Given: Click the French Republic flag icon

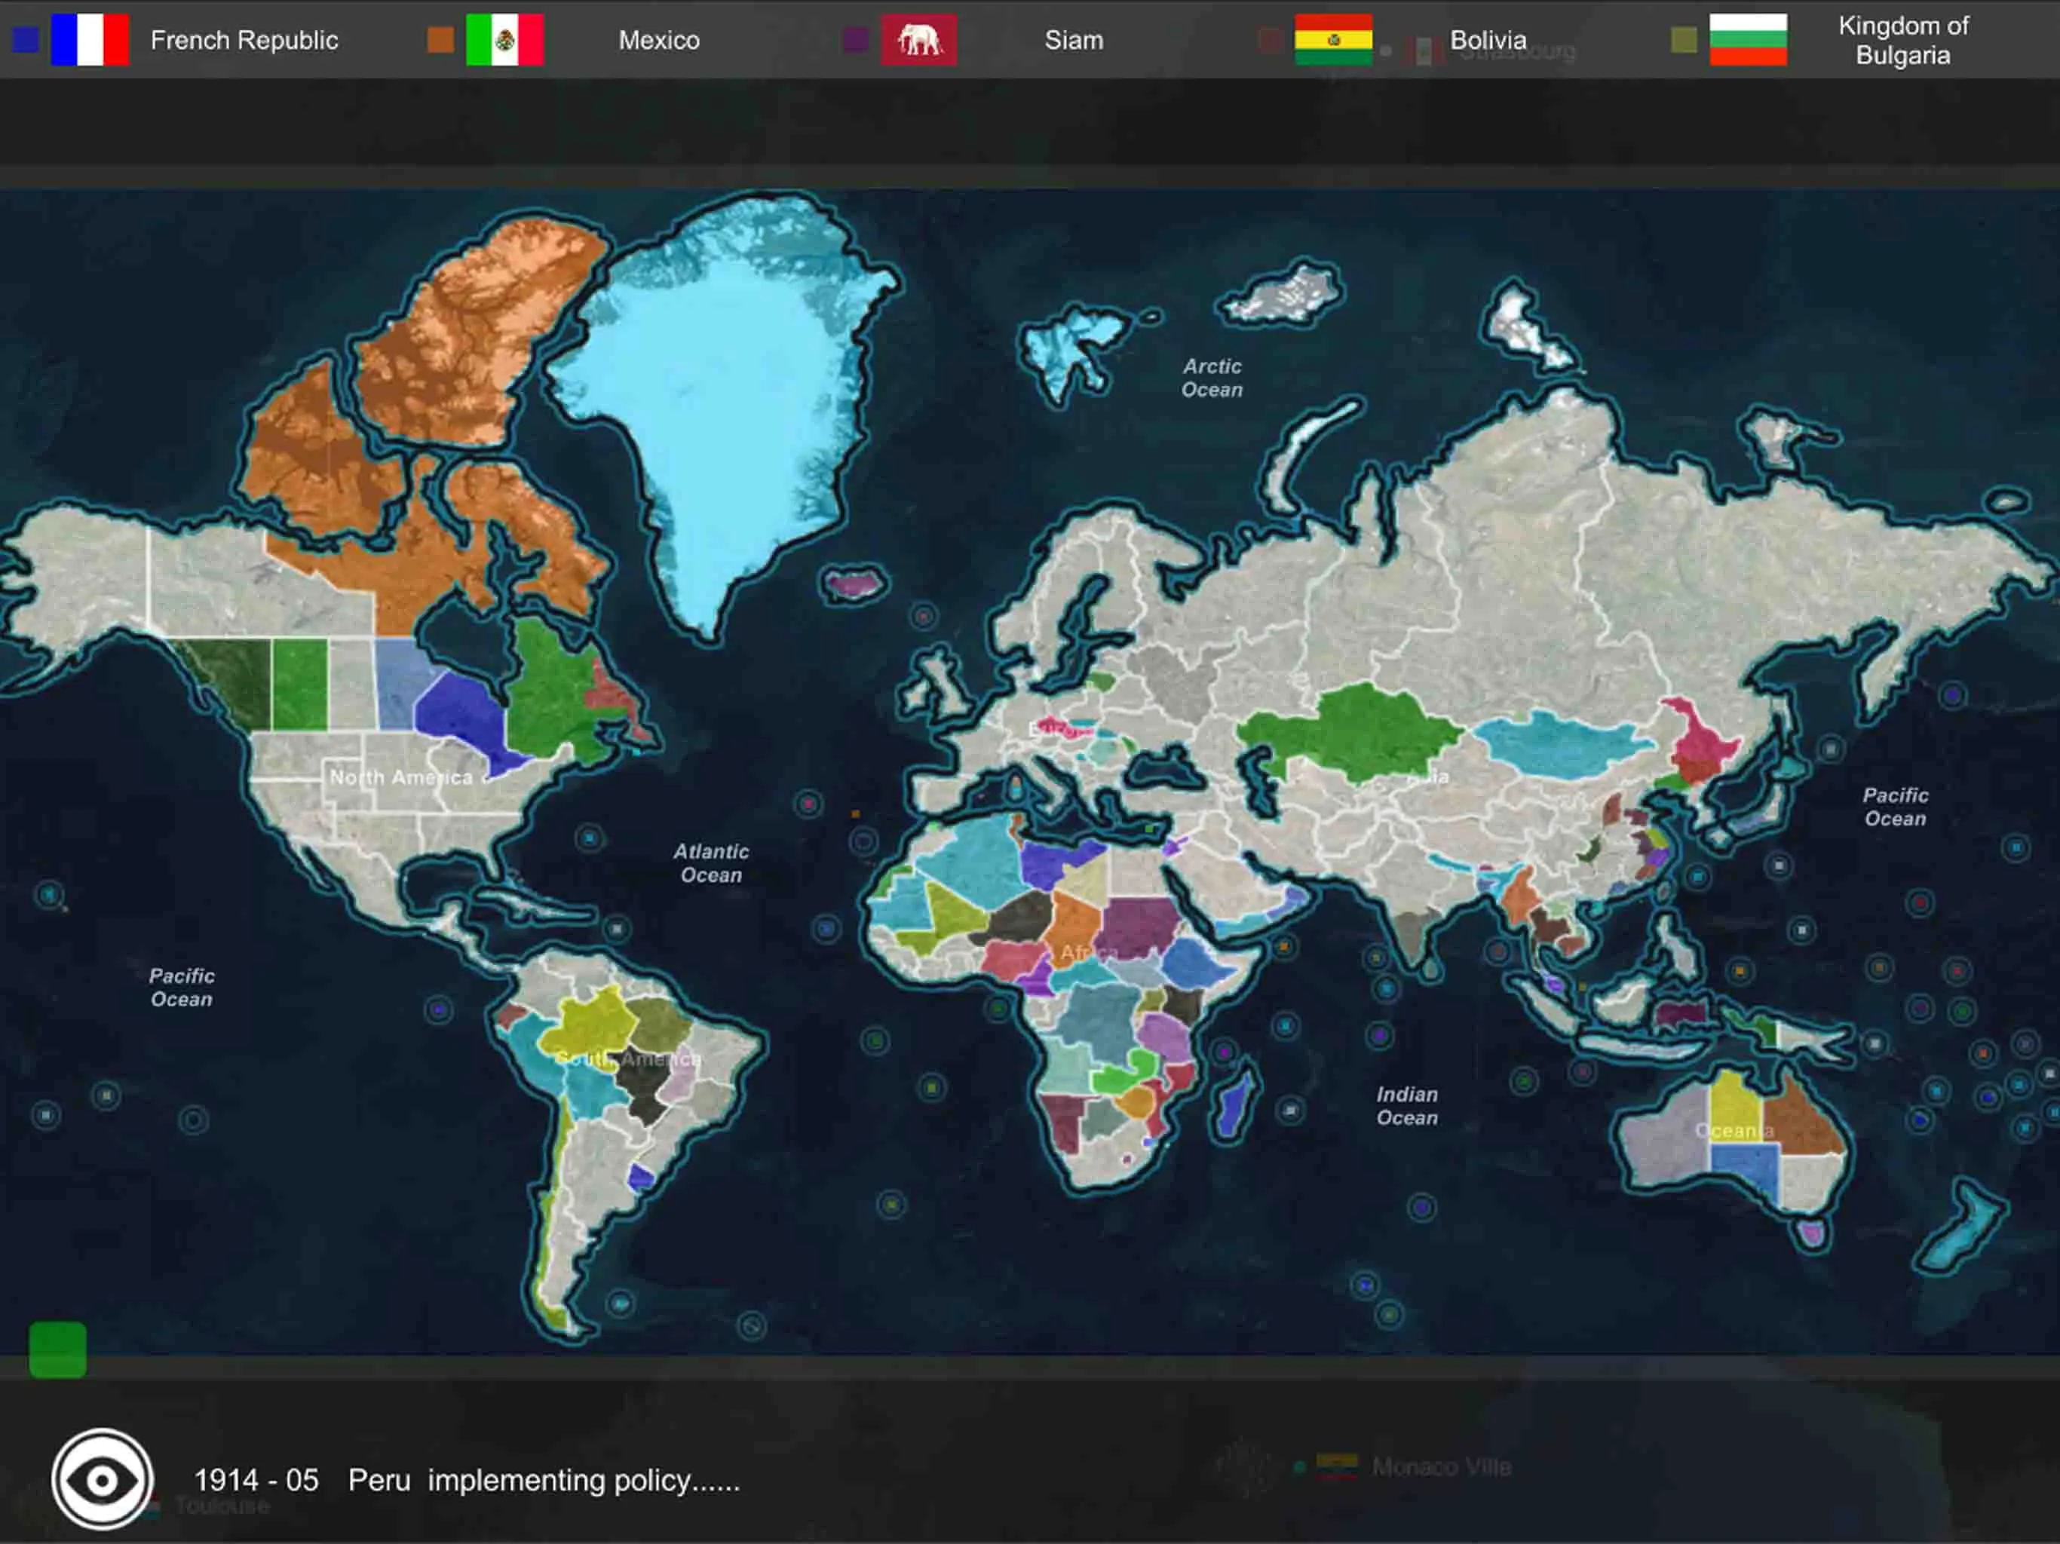Looking at the screenshot, I should [x=86, y=41].
